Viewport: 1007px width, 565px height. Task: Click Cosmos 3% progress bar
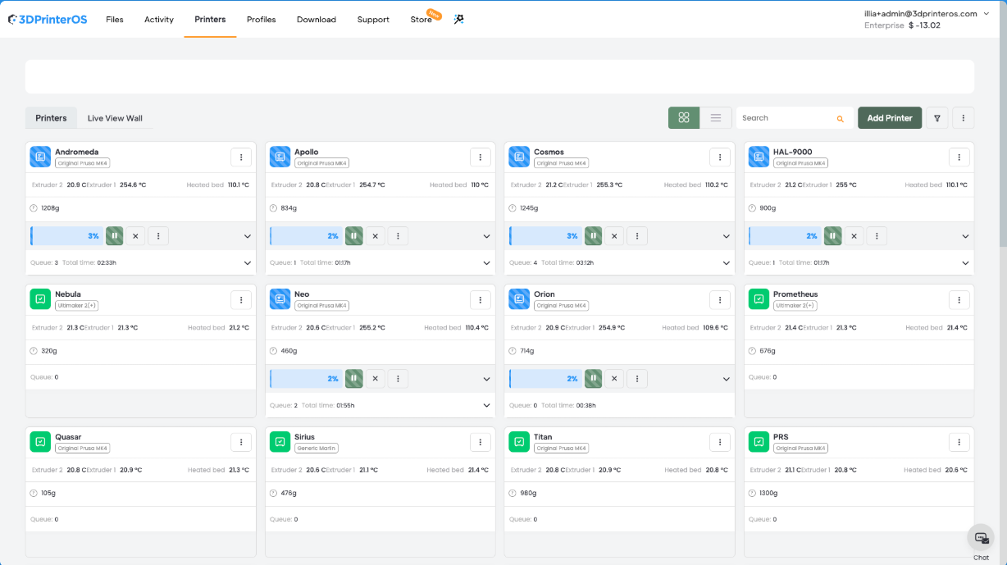tap(545, 236)
